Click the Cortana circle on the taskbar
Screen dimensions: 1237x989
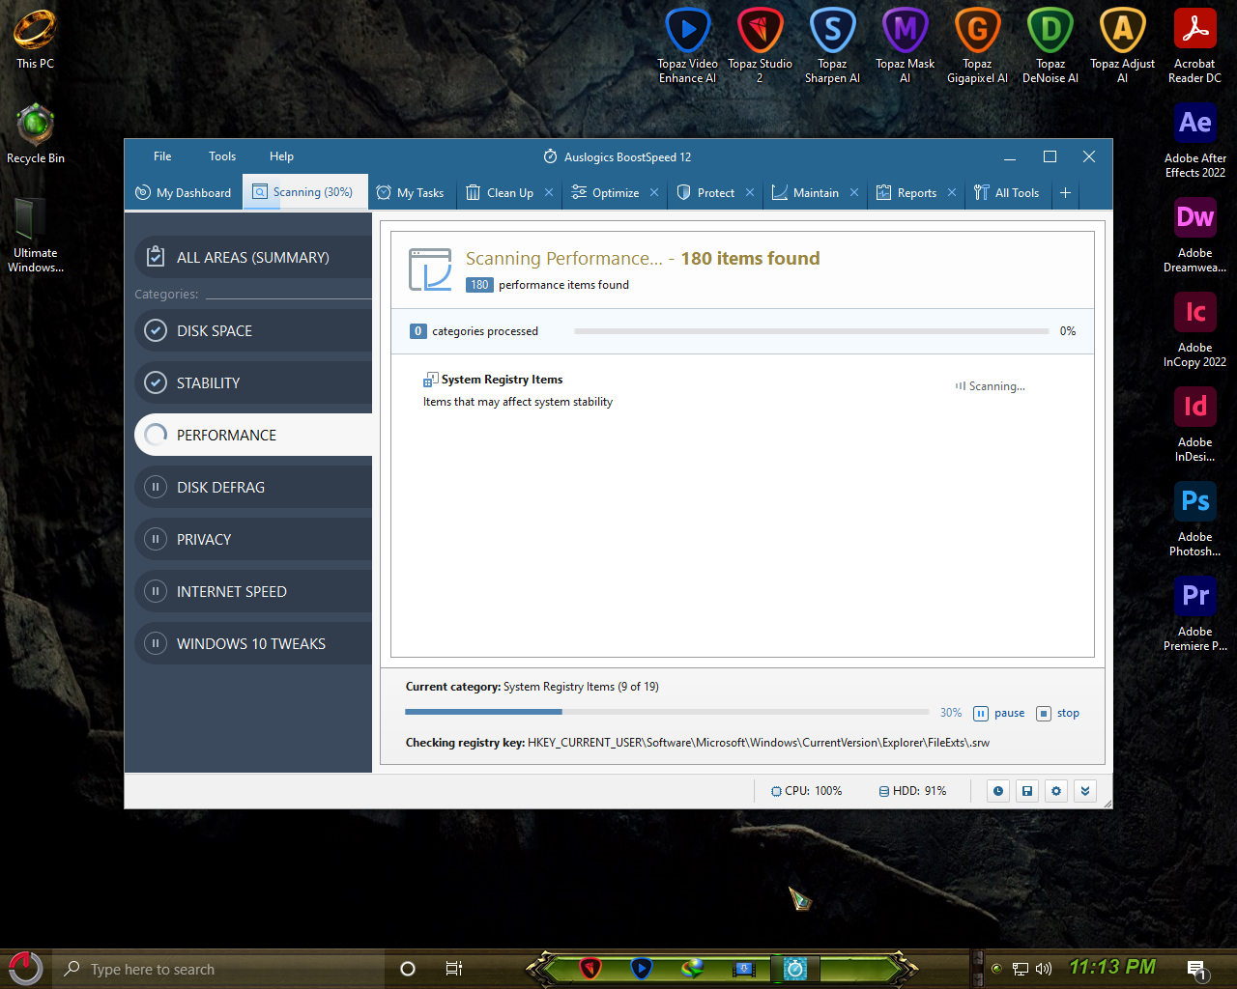[408, 969]
